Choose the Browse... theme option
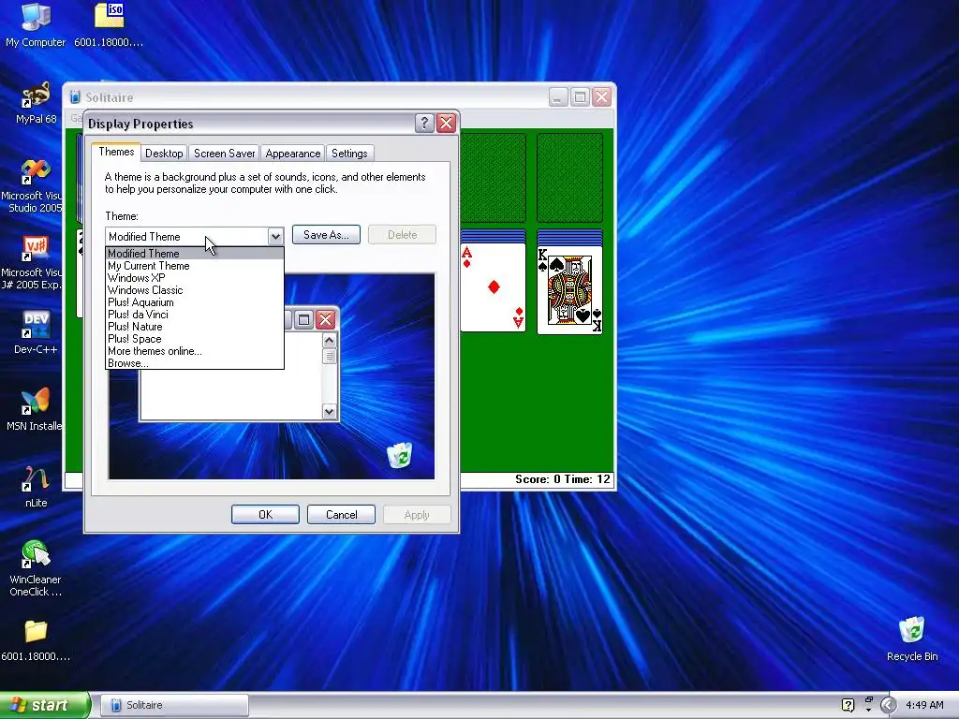The height and width of the screenshot is (719, 959). [x=195, y=363]
